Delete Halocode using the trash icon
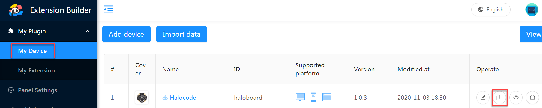The height and width of the screenshot is (108, 542). coord(532,98)
